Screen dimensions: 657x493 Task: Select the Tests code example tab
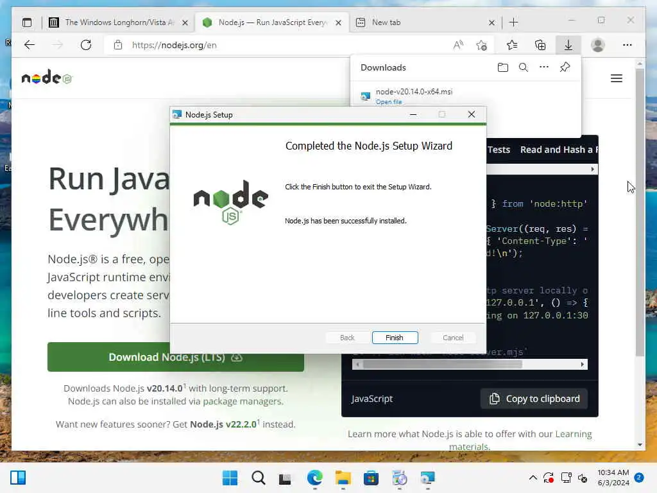(499, 150)
